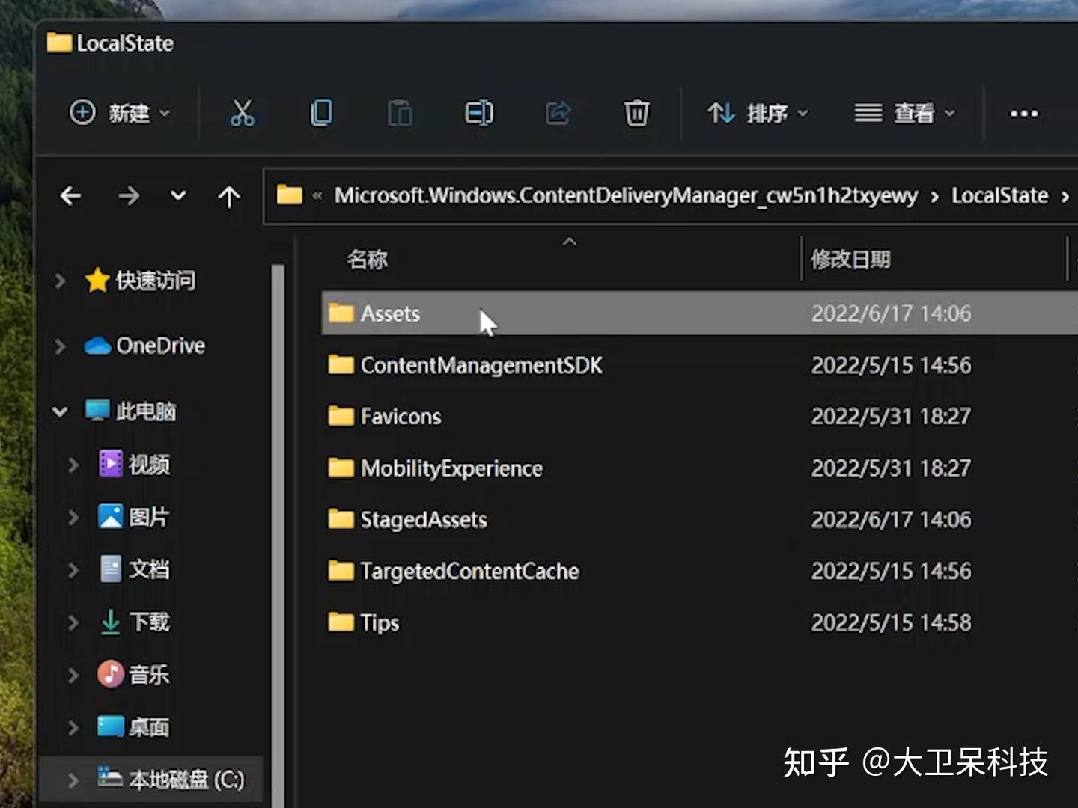Go forward with the right arrow

[129, 196]
